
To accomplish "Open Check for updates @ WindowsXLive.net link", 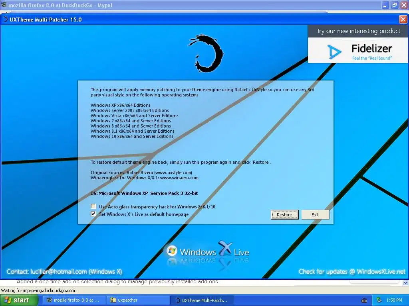I will [x=352, y=272].
